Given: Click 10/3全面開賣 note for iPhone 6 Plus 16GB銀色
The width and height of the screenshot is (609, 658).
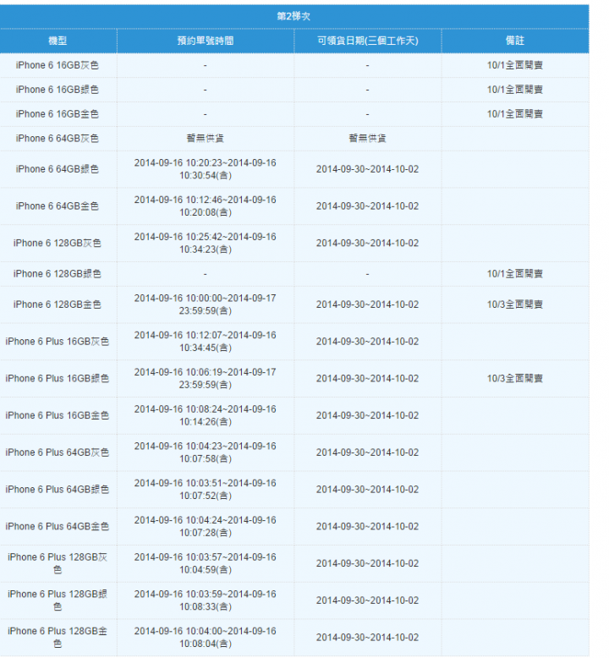Looking at the screenshot, I should [x=515, y=379].
